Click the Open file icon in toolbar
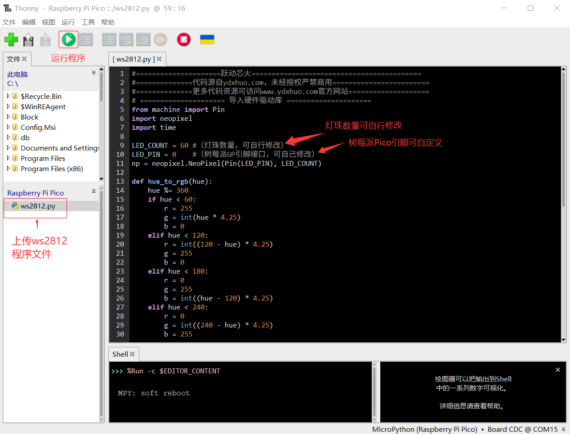570x434 pixels. click(x=28, y=40)
